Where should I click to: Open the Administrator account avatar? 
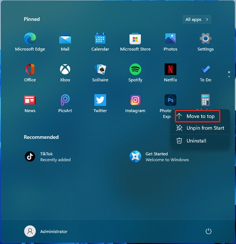30,232
